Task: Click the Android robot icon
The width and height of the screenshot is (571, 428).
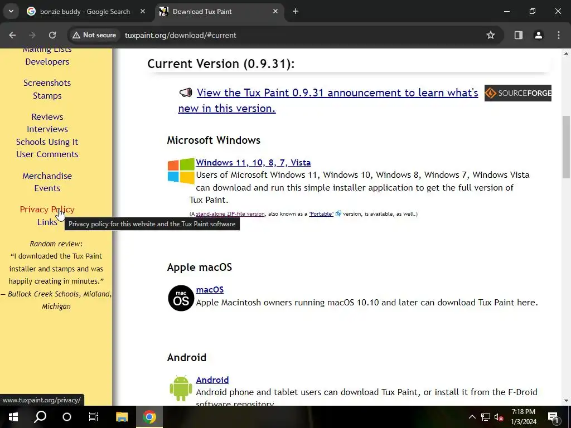Action: [x=181, y=388]
